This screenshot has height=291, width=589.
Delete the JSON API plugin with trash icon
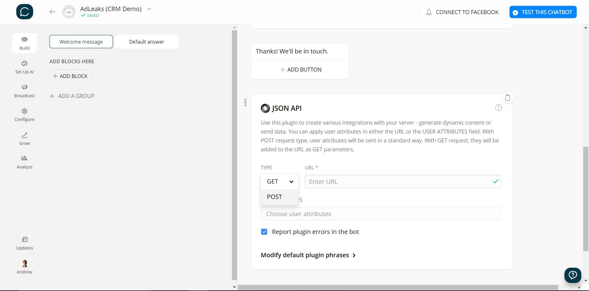(x=508, y=98)
